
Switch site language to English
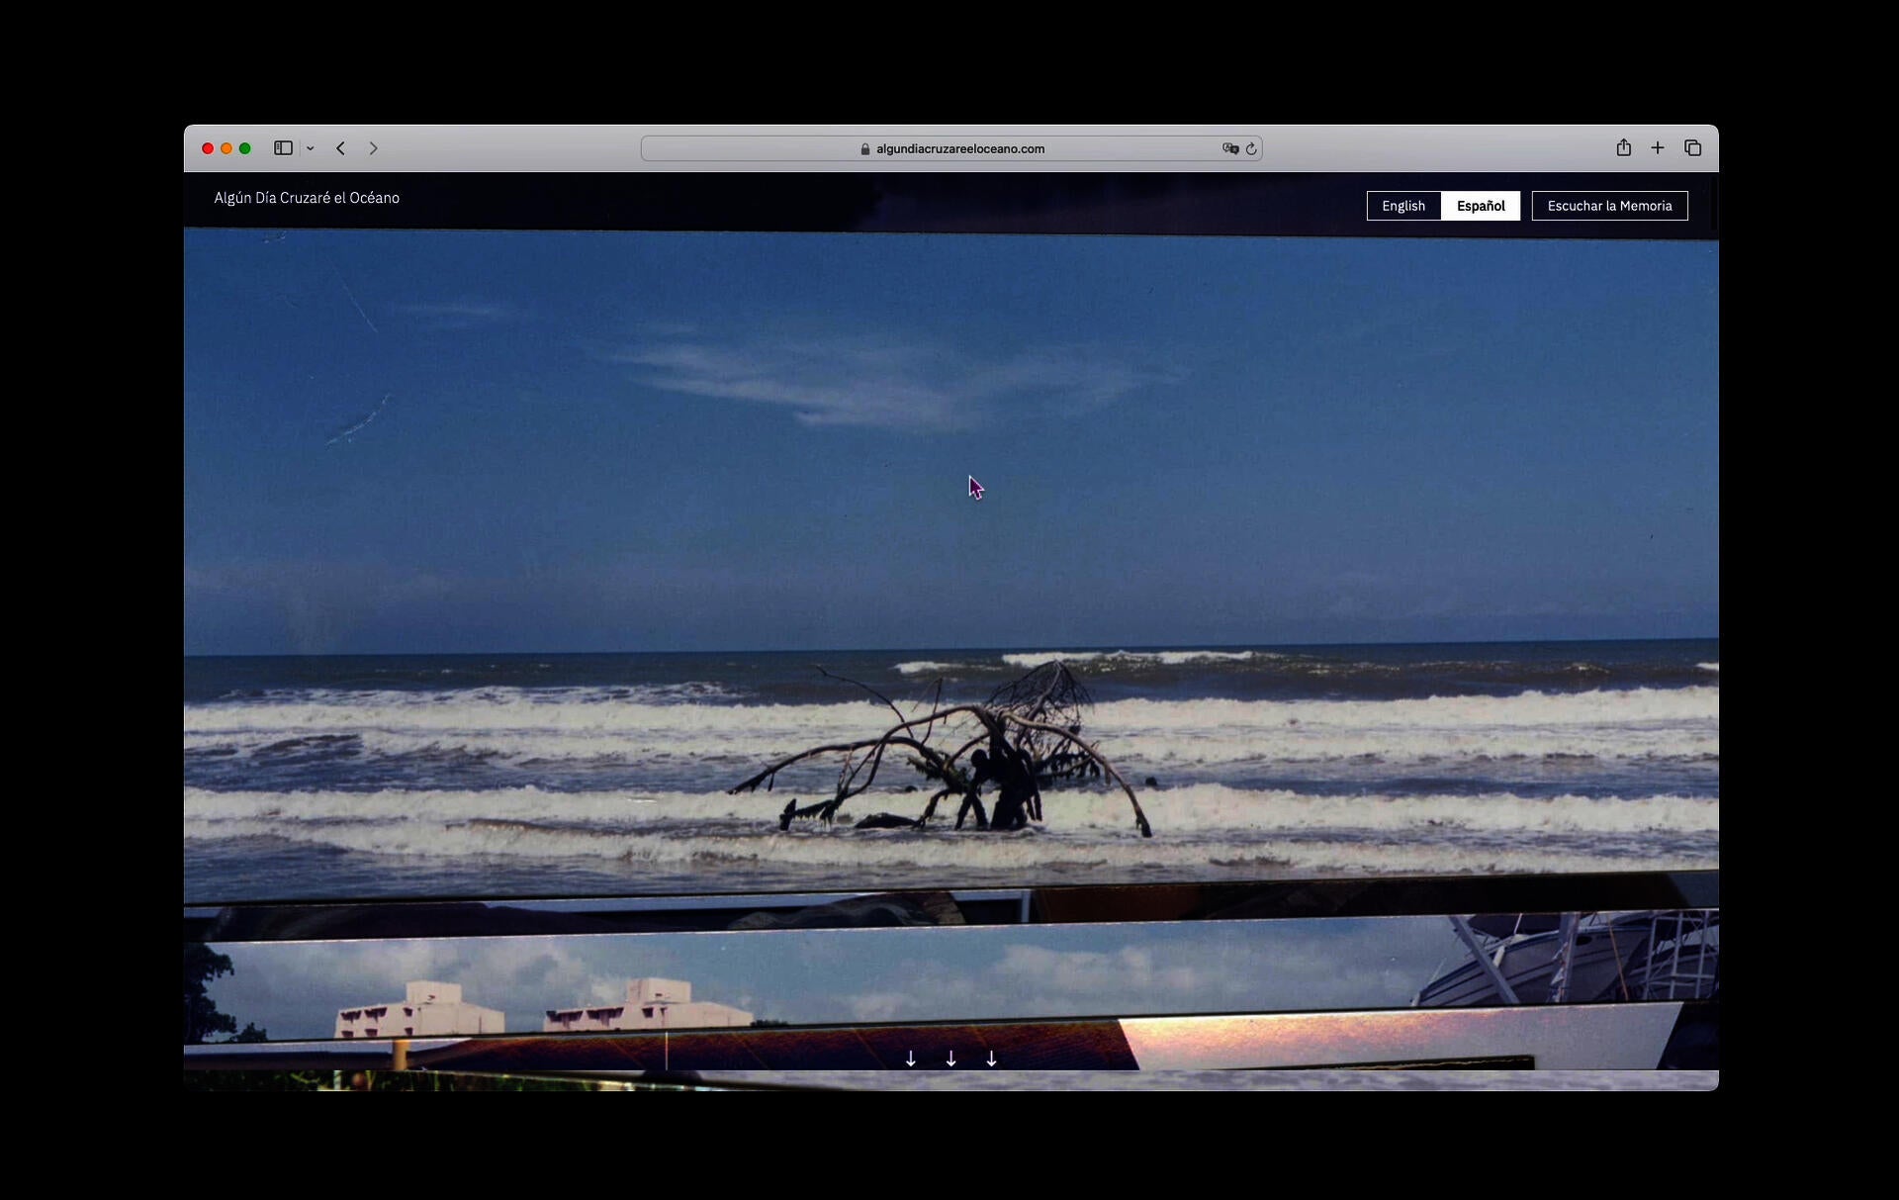(1403, 206)
